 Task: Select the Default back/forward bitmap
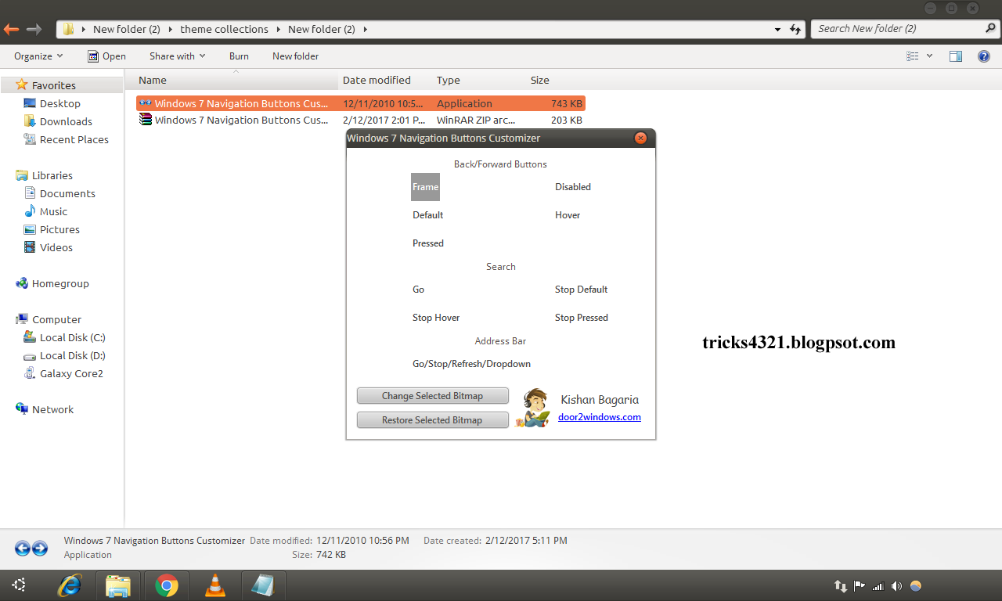427,215
